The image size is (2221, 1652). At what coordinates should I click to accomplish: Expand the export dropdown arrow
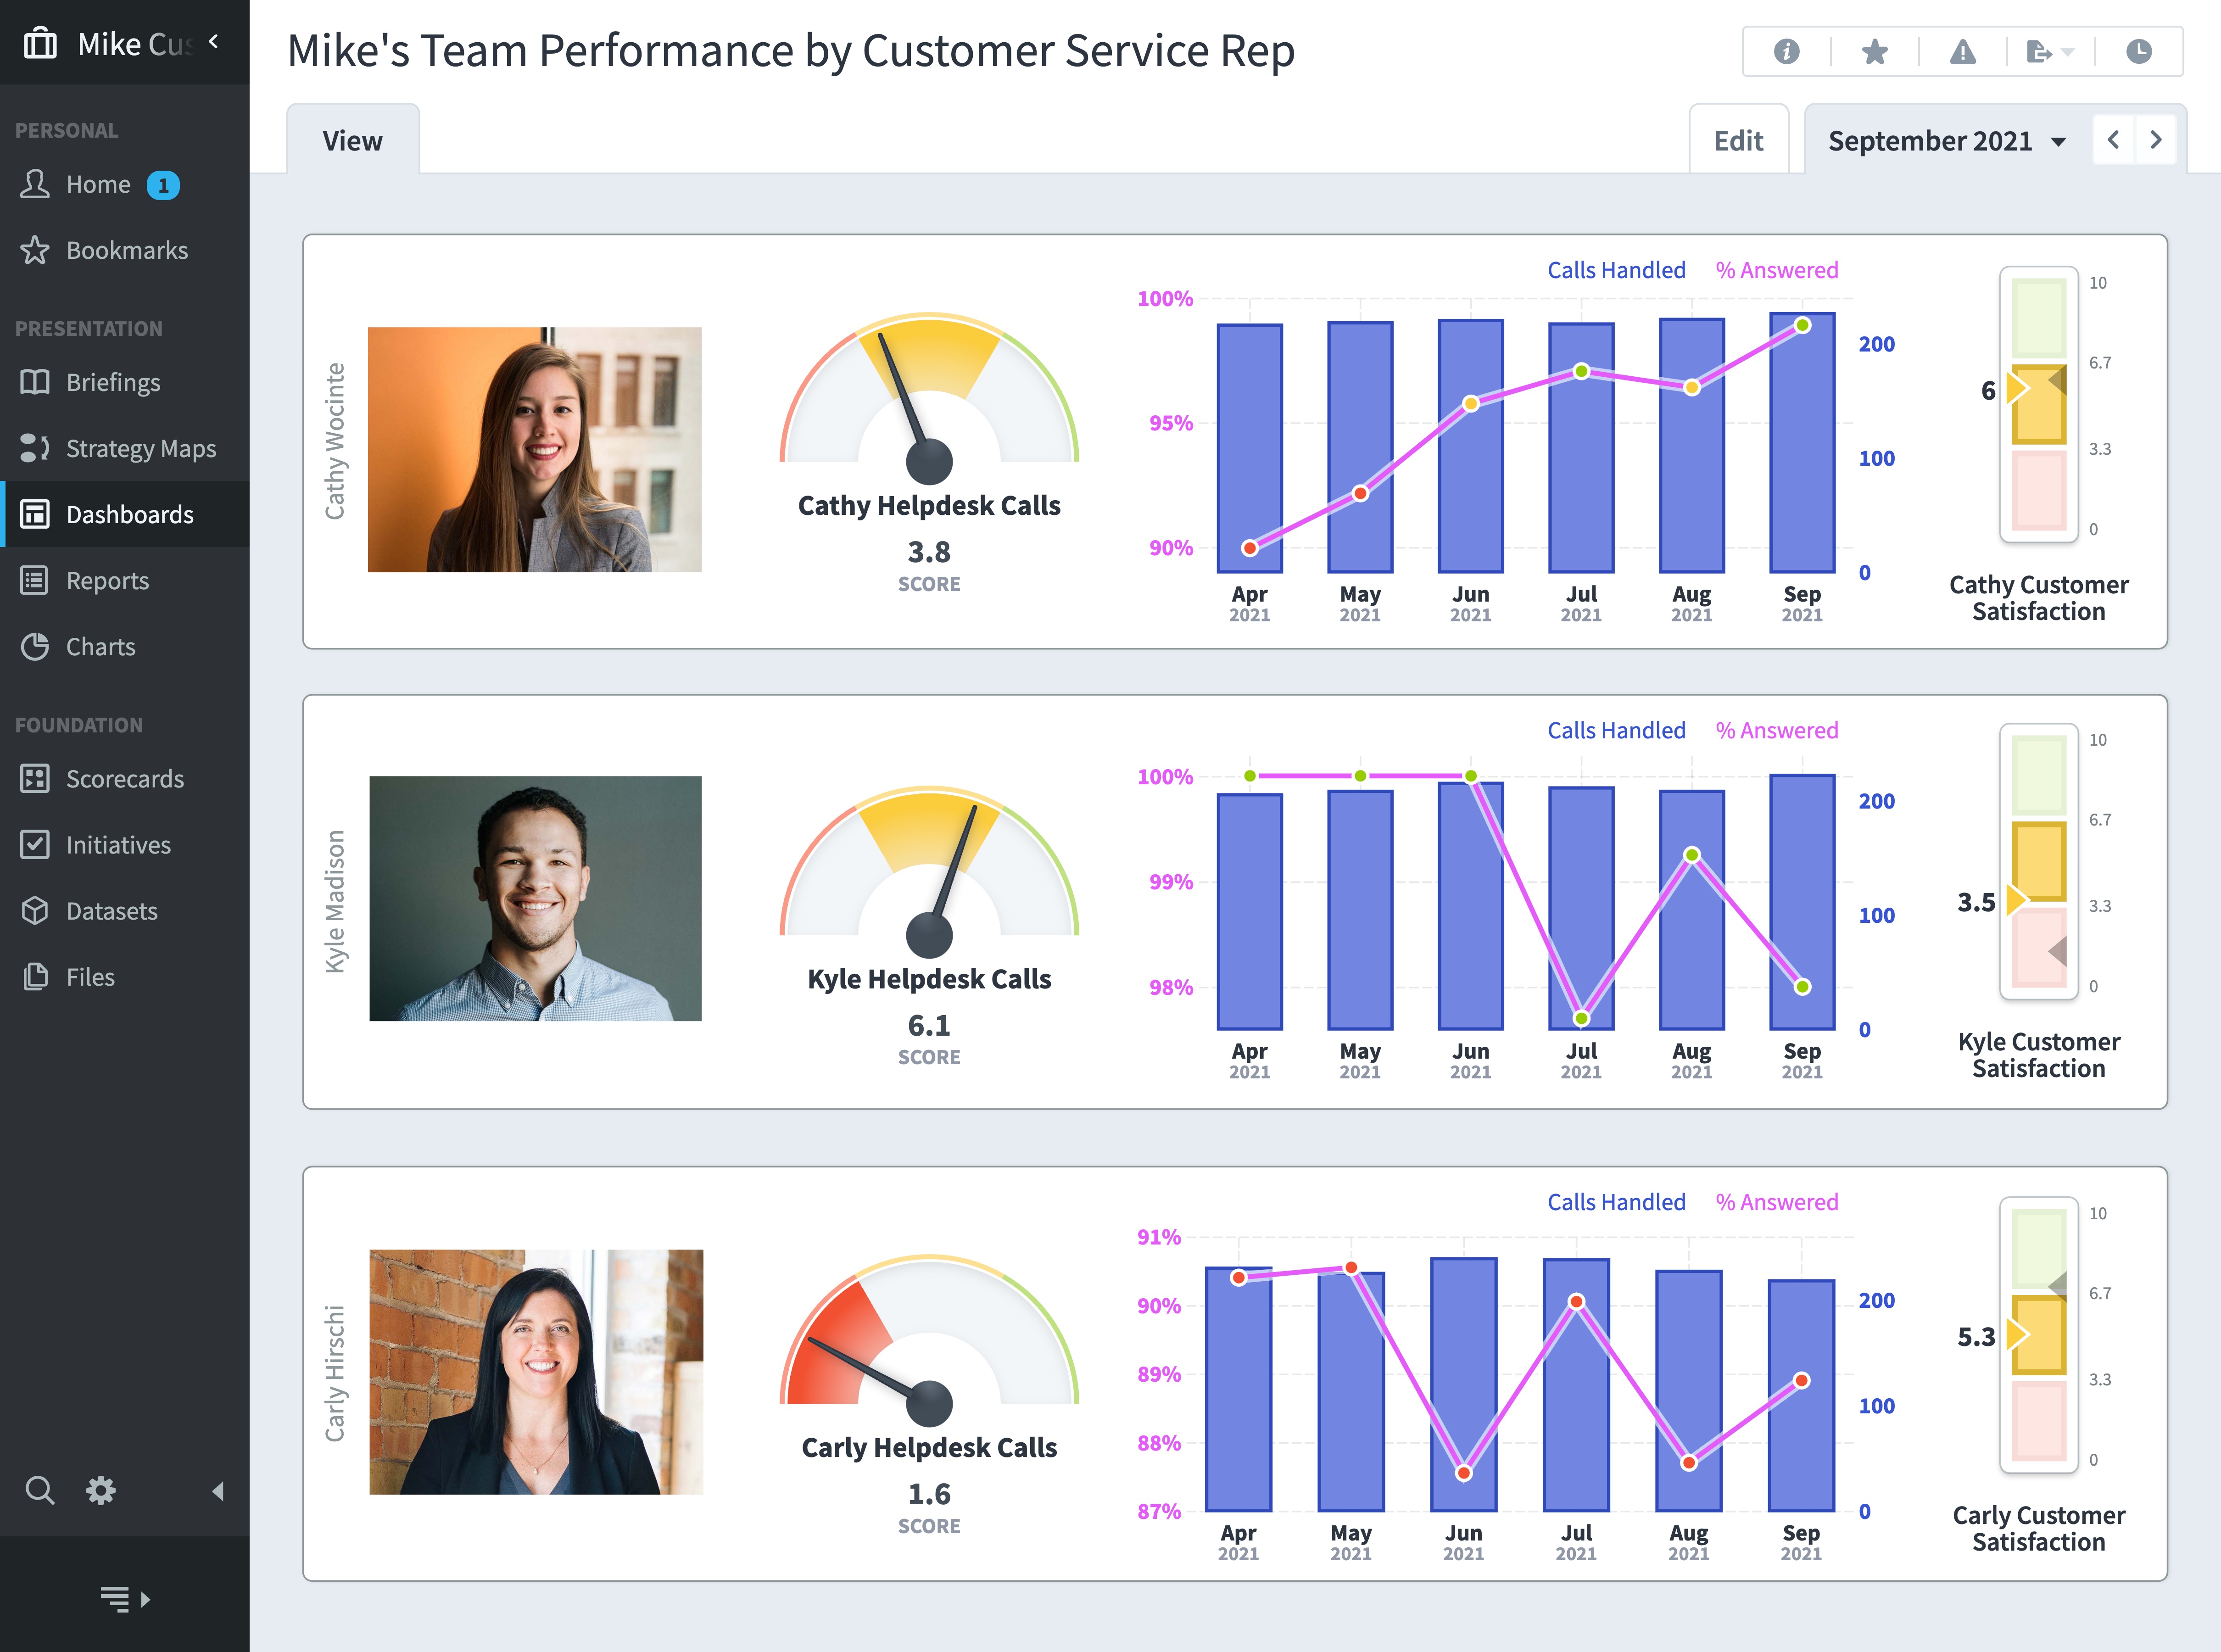coord(2068,51)
